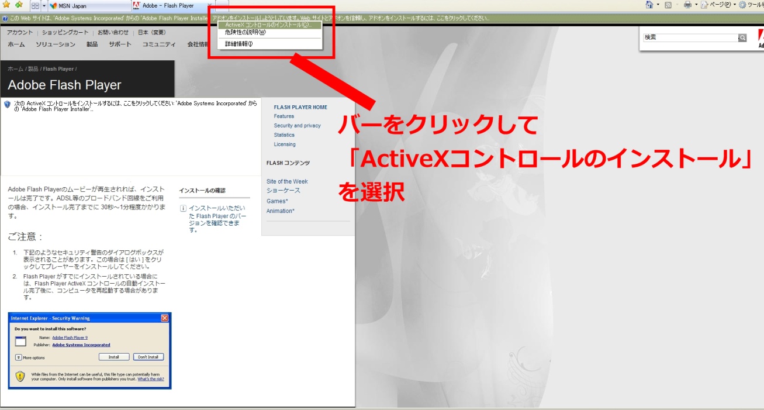Click the software window icon in dialog
Image resolution: width=764 pixels, height=410 pixels.
coord(20,342)
